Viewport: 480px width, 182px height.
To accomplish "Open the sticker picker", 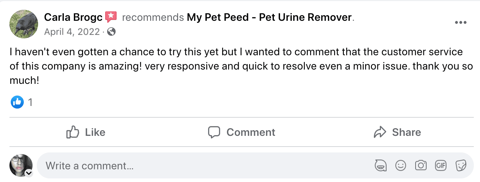I will (x=461, y=166).
